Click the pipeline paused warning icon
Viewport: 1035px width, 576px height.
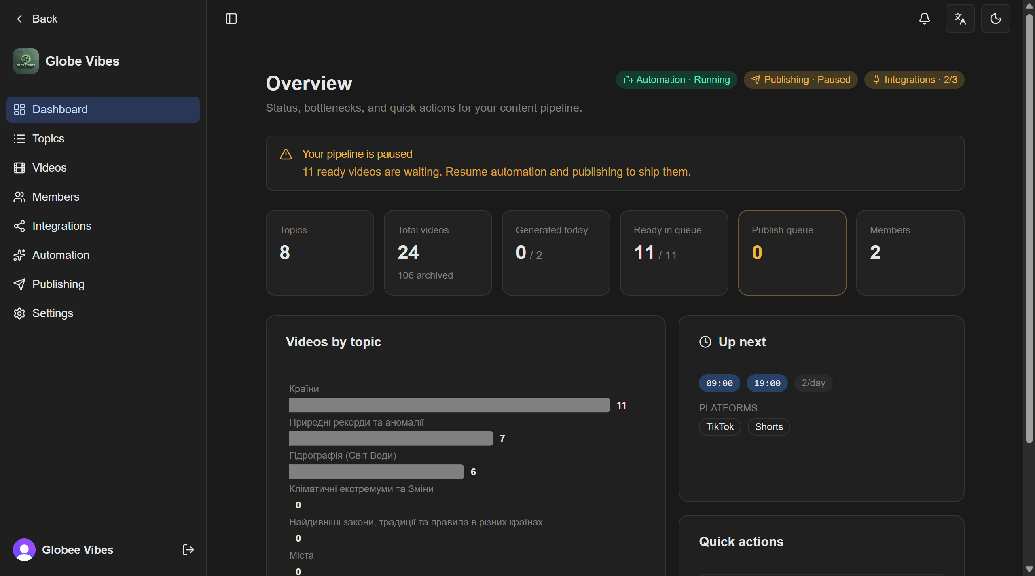tap(286, 154)
